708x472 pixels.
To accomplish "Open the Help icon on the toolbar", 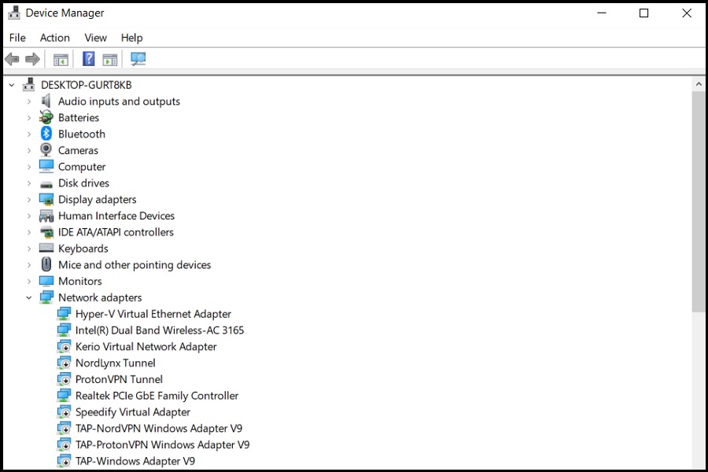I will pos(88,58).
